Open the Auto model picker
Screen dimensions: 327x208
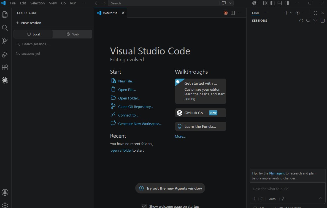point(272,199)
